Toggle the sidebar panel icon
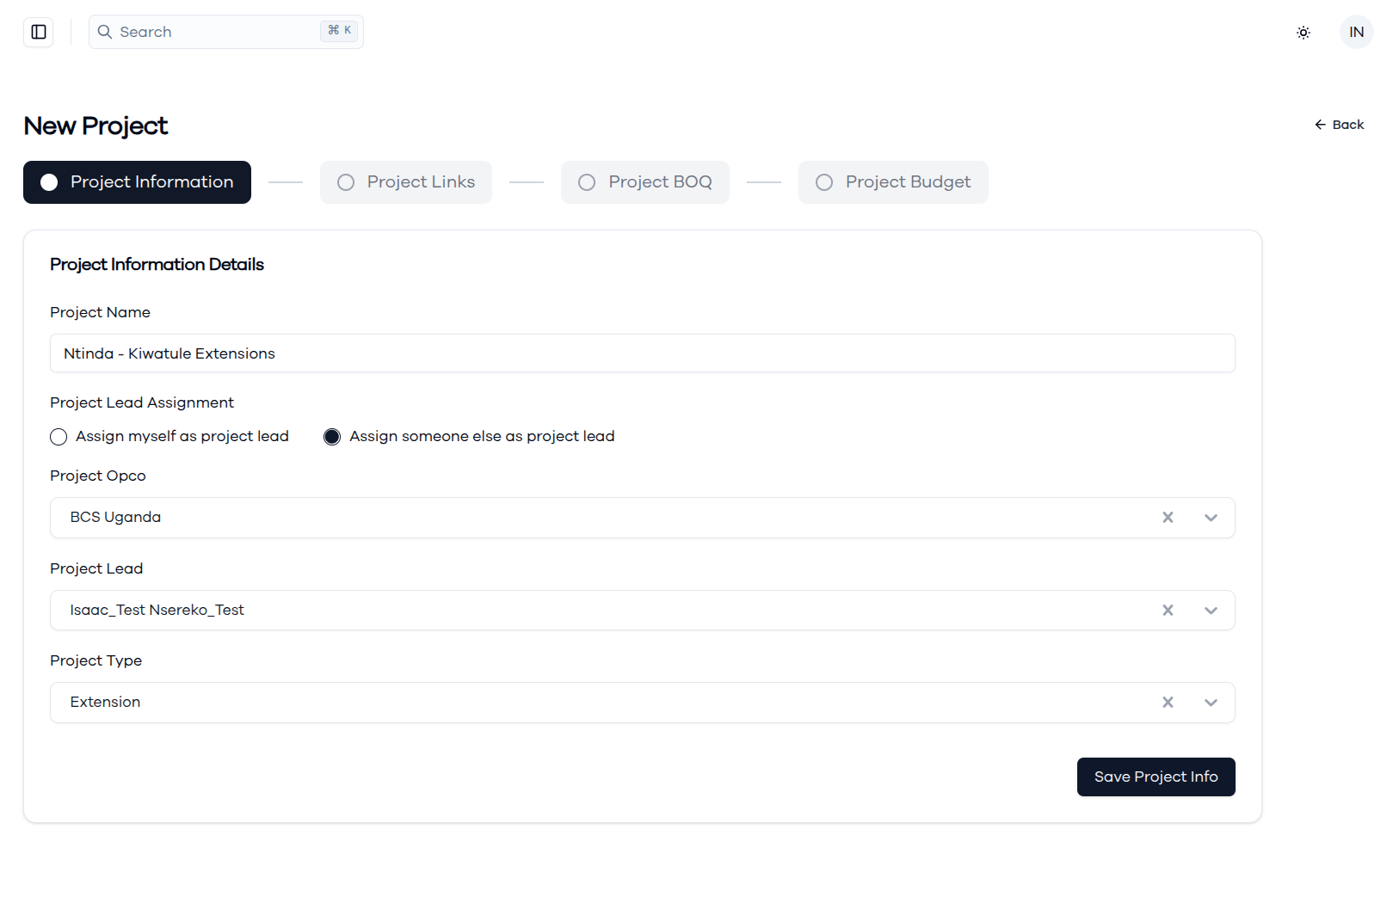The image size is (1393, 921). pyautogui.click(x=39, y=32)
